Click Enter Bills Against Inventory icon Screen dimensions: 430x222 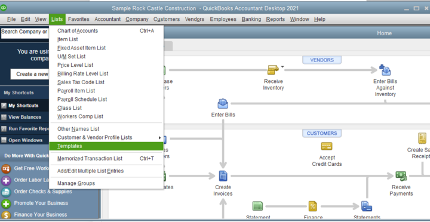[x=385, y=70]
